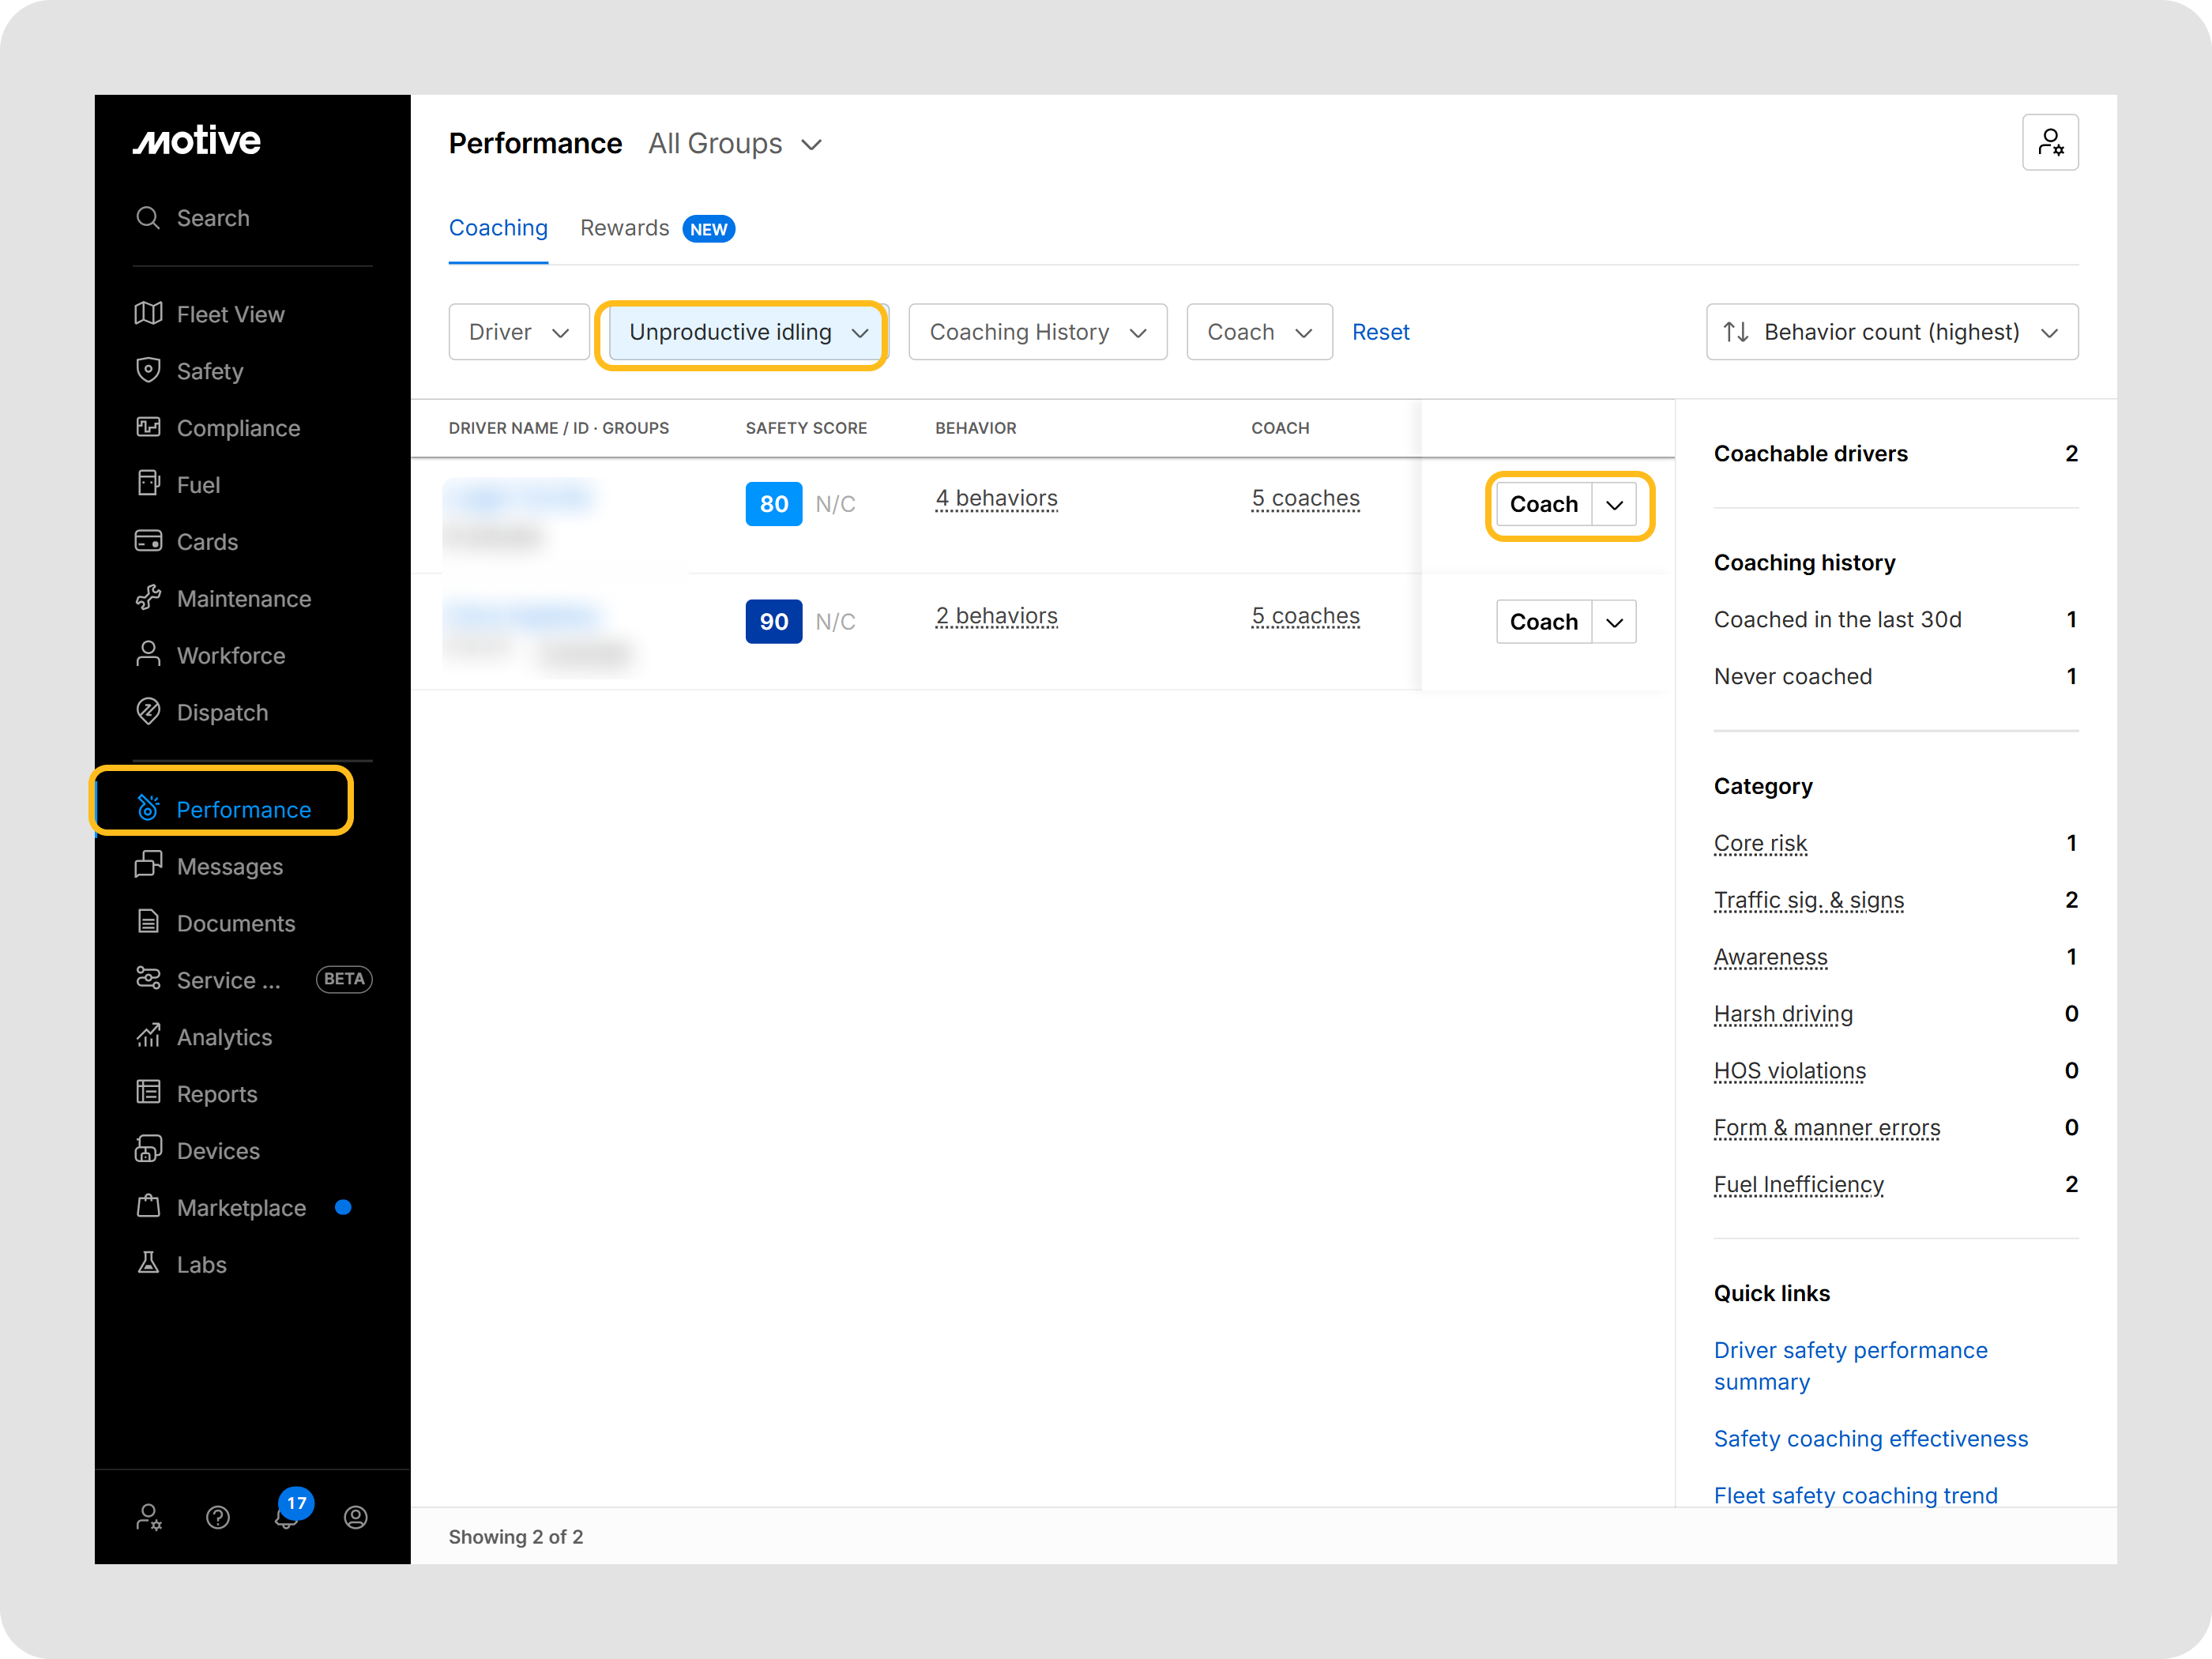The width and height of the screenshot is (2212, 1659).
Task: Click the 2 behaviors link
Action: click(x=996, y=616)
